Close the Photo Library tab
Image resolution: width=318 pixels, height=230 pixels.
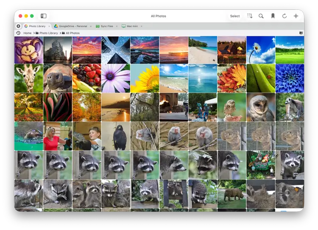49,26
